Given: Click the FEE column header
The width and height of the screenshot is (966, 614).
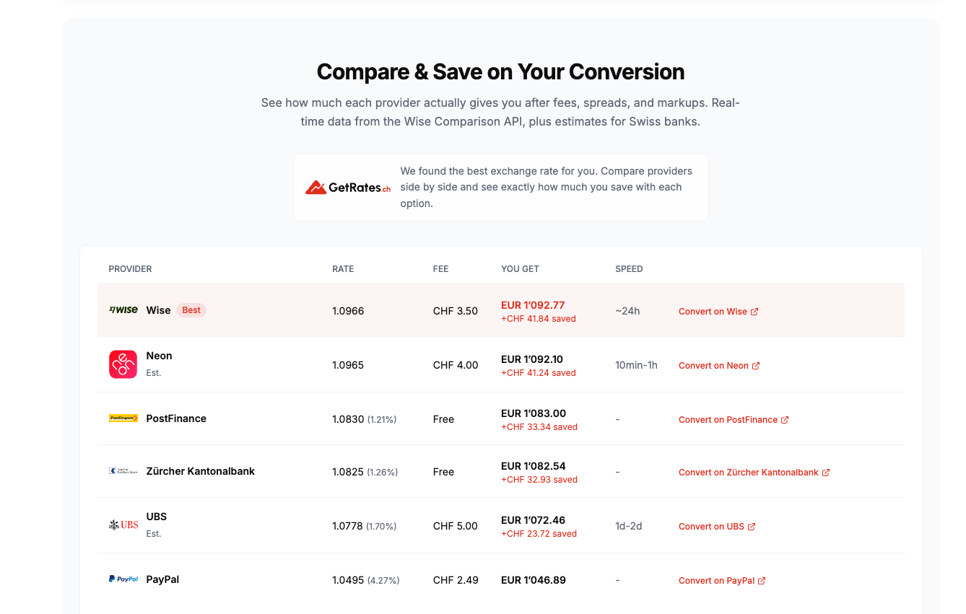Looking at the screenshot, I should (x=440, y=268).
